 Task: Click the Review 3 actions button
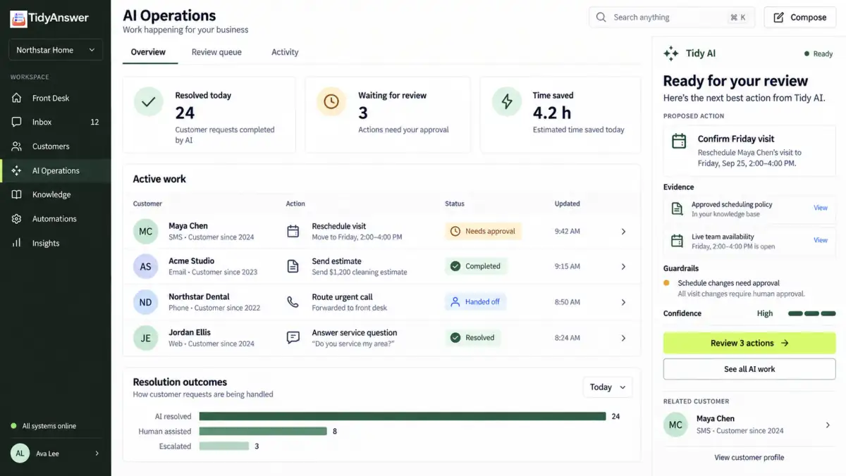pyautogui.click(x=749, y=343)
